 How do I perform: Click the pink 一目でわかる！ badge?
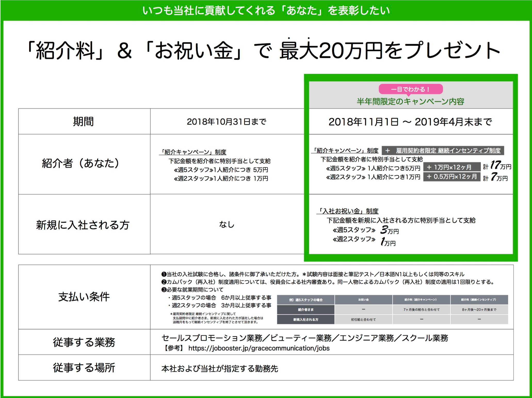410,89
